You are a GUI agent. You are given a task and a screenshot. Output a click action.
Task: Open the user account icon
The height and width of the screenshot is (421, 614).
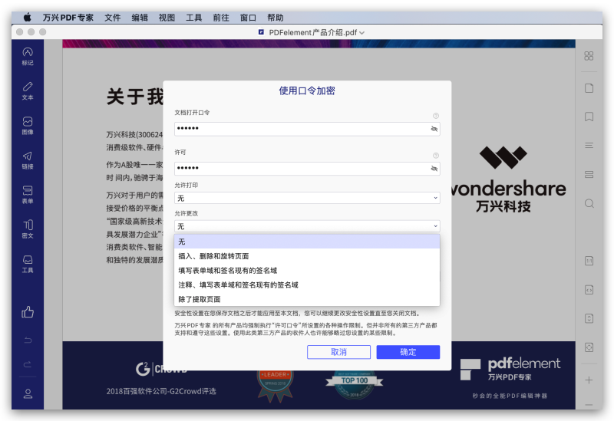pyautogui.click(x=28, y=393)
